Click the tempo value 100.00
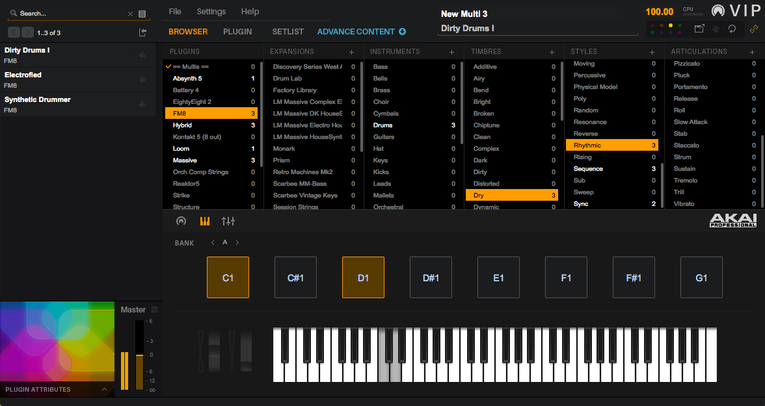The height and width of the screenshot is (406, 765). (659, 12)
